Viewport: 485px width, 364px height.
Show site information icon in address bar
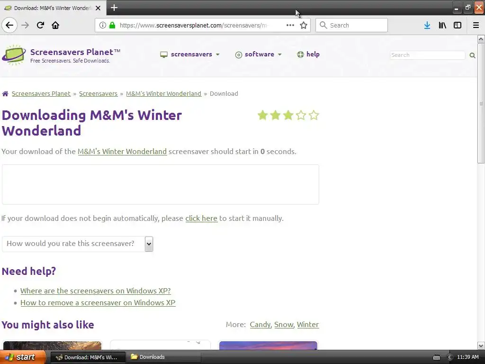(x=103, y=25)
